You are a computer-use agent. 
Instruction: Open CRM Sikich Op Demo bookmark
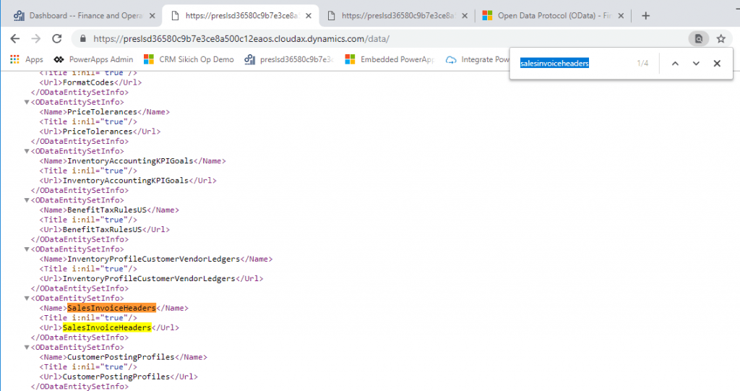189,59
